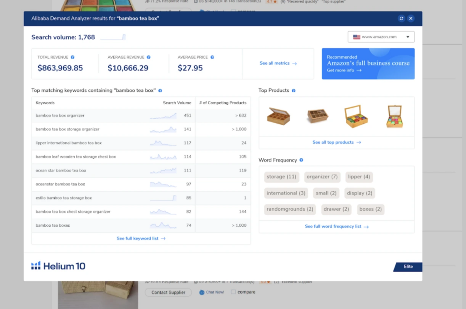The image size is (466, 309).
Task: Click the Chat Now speech bubble icon
Action: pyautogui.click(x=202, y=293)
